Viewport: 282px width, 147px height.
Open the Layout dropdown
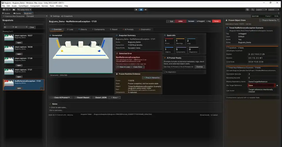pyautogui.click(x=273, y=10)
